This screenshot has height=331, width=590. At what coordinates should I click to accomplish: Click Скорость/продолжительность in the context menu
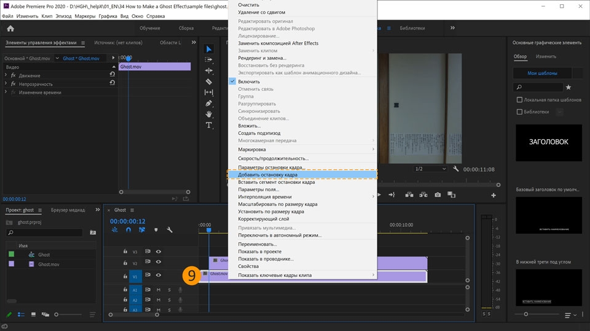coord(273,158)
